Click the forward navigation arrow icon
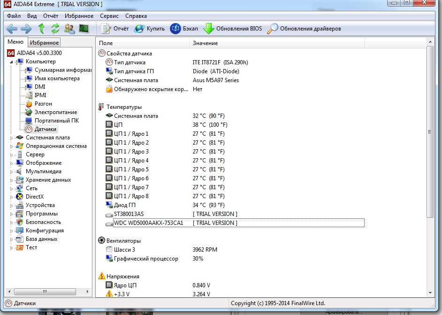Viewport: 442px width, 315px height. tap(26, 29)
